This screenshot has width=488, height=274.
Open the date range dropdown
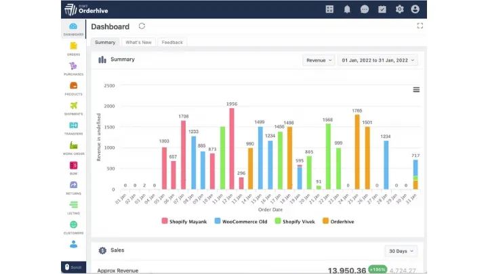(x=378, y=60)
